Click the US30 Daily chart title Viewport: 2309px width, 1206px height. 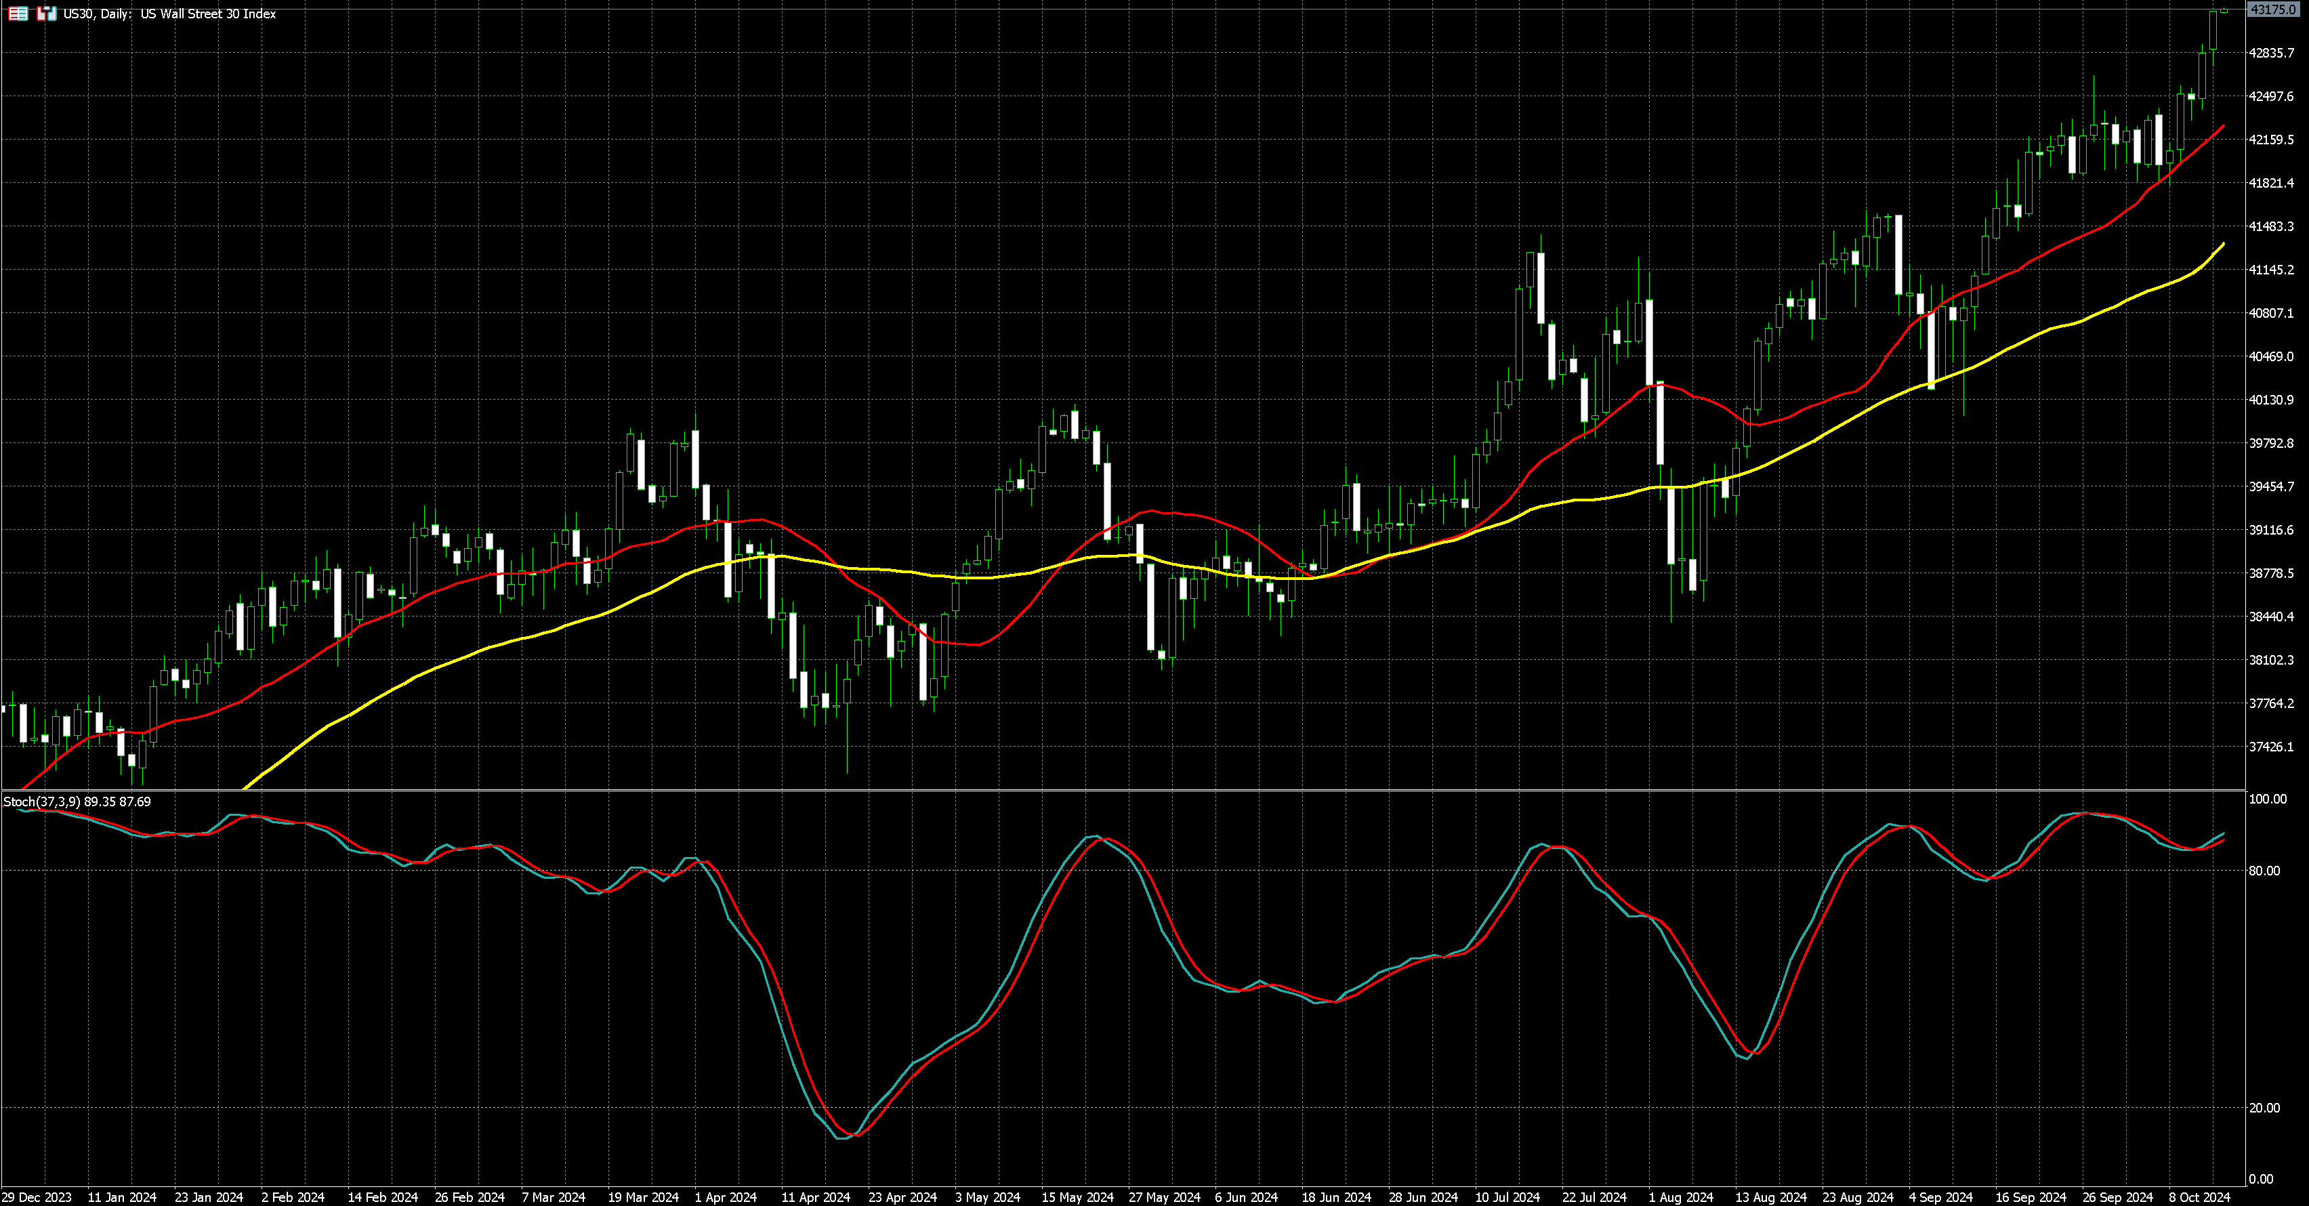click(x=169, y=14)
